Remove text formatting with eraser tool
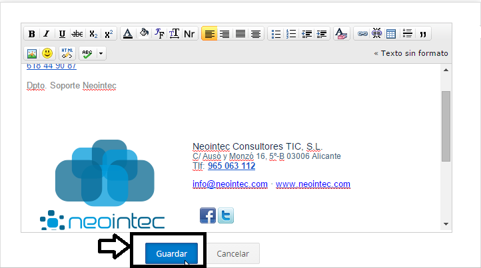The width and height of the screenshot is (481, 268). [341, 34]
